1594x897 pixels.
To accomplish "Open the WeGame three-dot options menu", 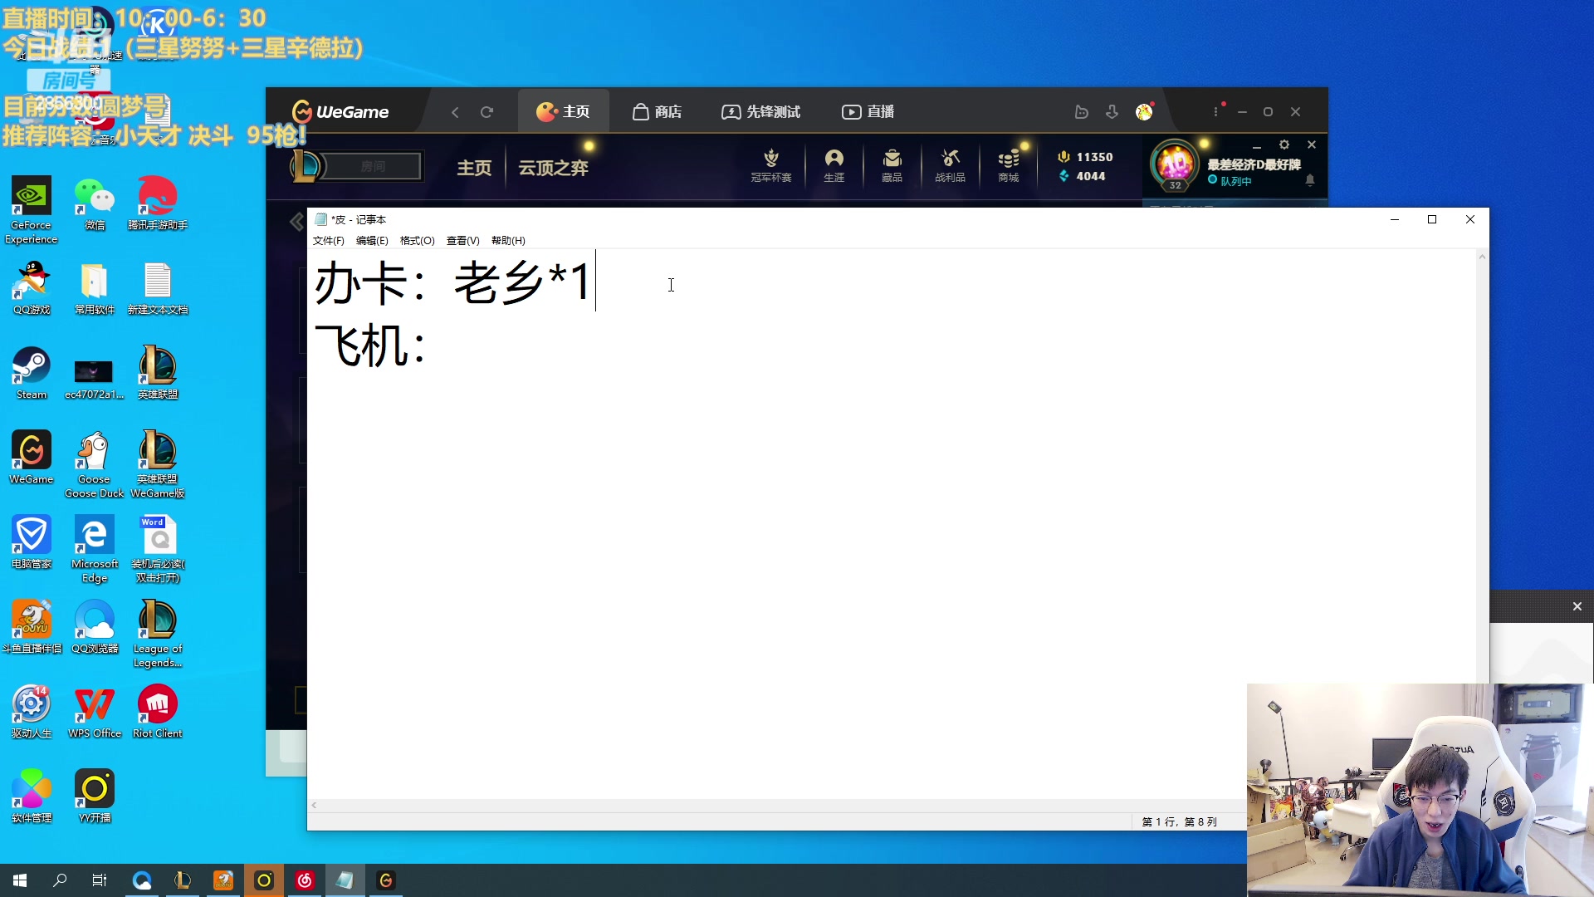I will click(x=1215, y=111).
